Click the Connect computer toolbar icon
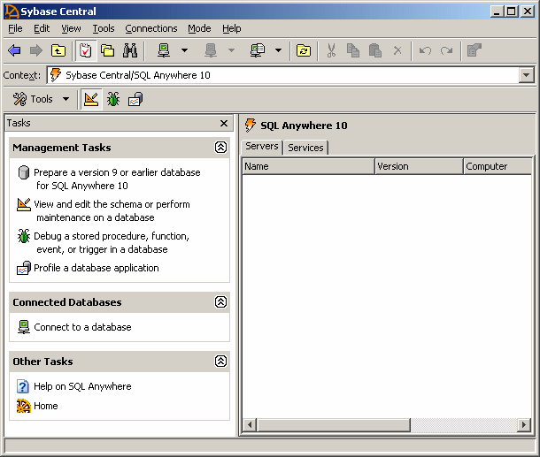This screenshot has height=457, width=540. 164,50
